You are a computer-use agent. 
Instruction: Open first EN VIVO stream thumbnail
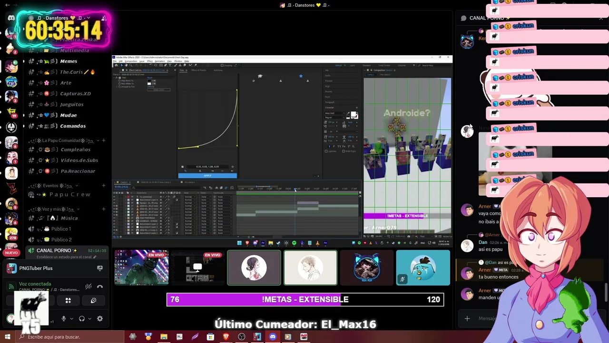[x=141, y=267]
